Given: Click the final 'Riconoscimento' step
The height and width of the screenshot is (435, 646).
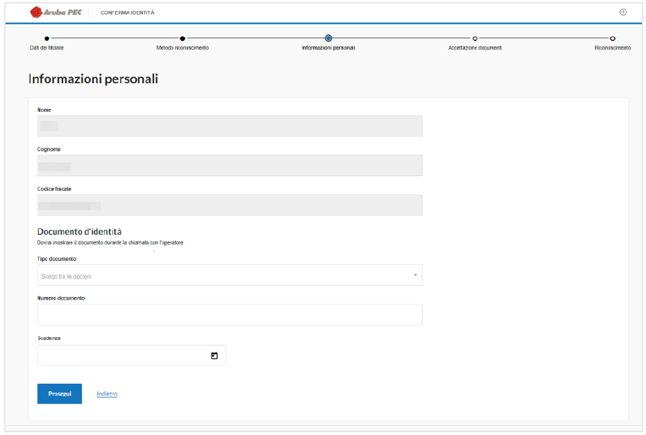Looking at the screenshot, I should click(613, 39).
